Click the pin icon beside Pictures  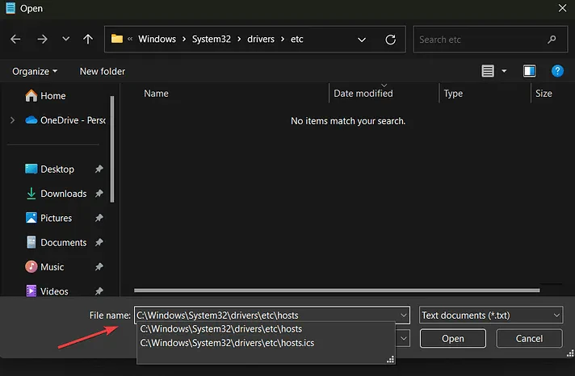point(99,218)
